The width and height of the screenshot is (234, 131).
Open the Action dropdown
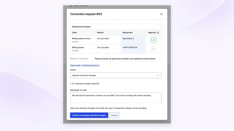tap(116, 75)
